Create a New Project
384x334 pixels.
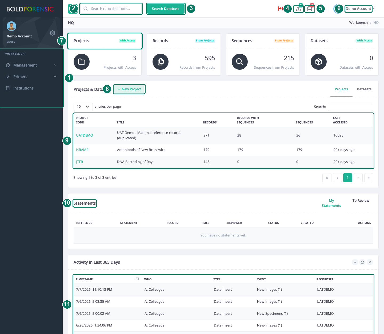pyautogui.click(x=129, y=89)
